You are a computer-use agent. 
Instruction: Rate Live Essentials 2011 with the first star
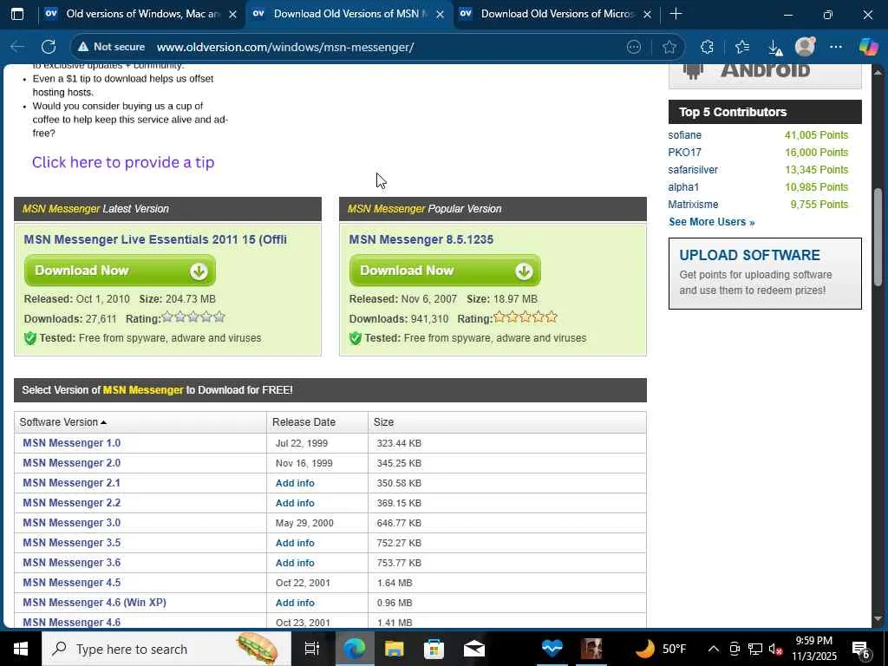(x=167, y=317)
